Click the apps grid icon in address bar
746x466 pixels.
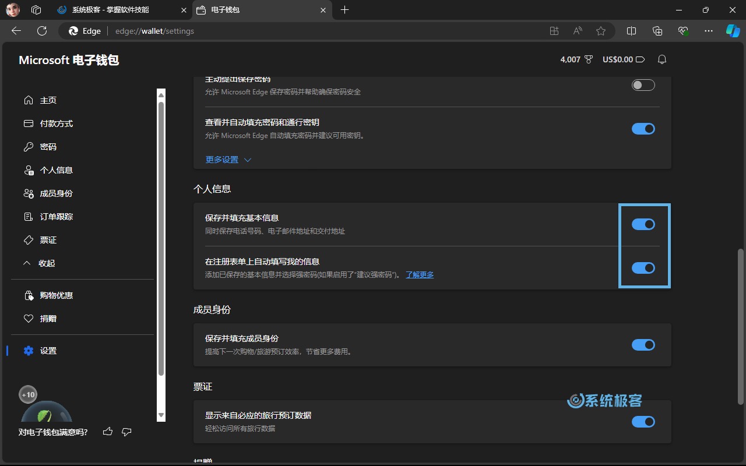pyautogui.click(x=554, y=31)
